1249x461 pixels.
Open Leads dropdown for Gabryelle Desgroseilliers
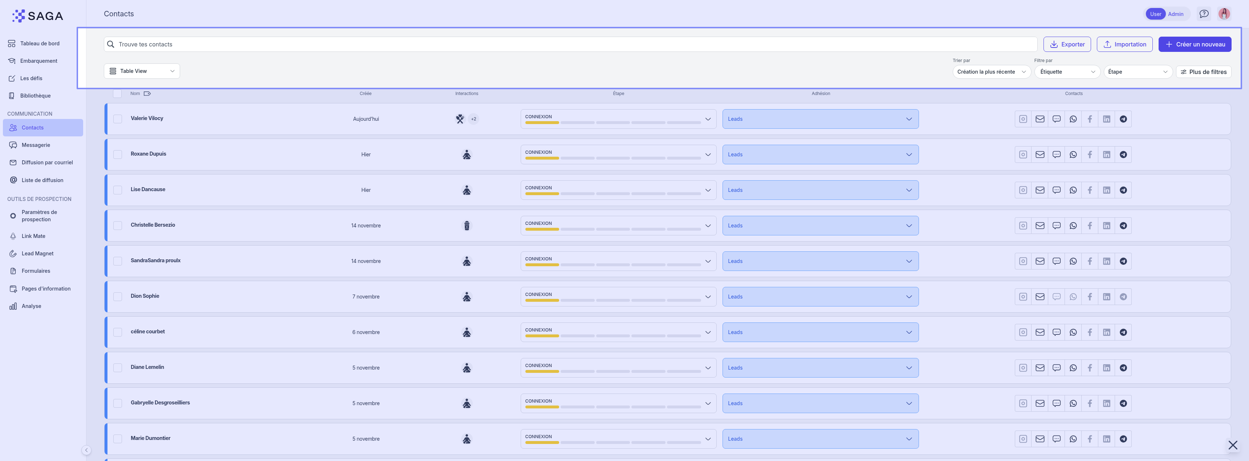[820, 403]
